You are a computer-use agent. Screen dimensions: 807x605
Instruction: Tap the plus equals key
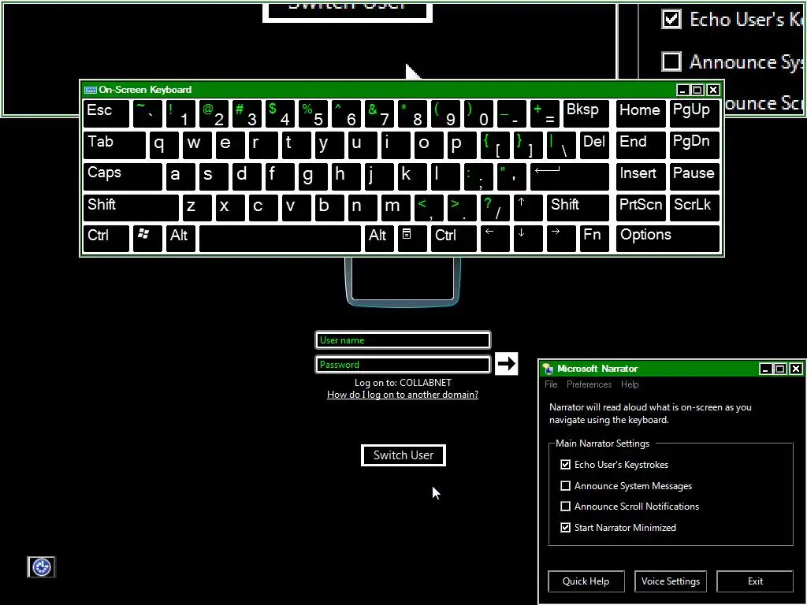coord(545,113)
